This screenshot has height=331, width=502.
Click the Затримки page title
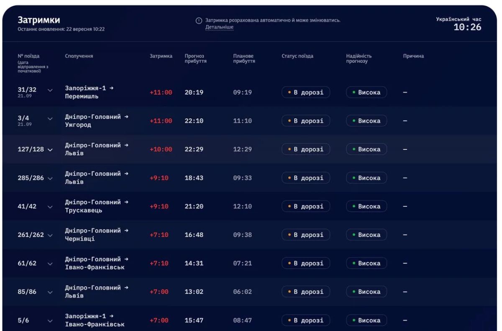click(38, 20)
